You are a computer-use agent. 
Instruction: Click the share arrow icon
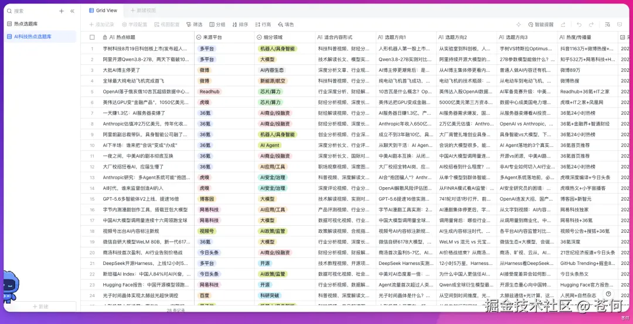click(x=563, y=25)
